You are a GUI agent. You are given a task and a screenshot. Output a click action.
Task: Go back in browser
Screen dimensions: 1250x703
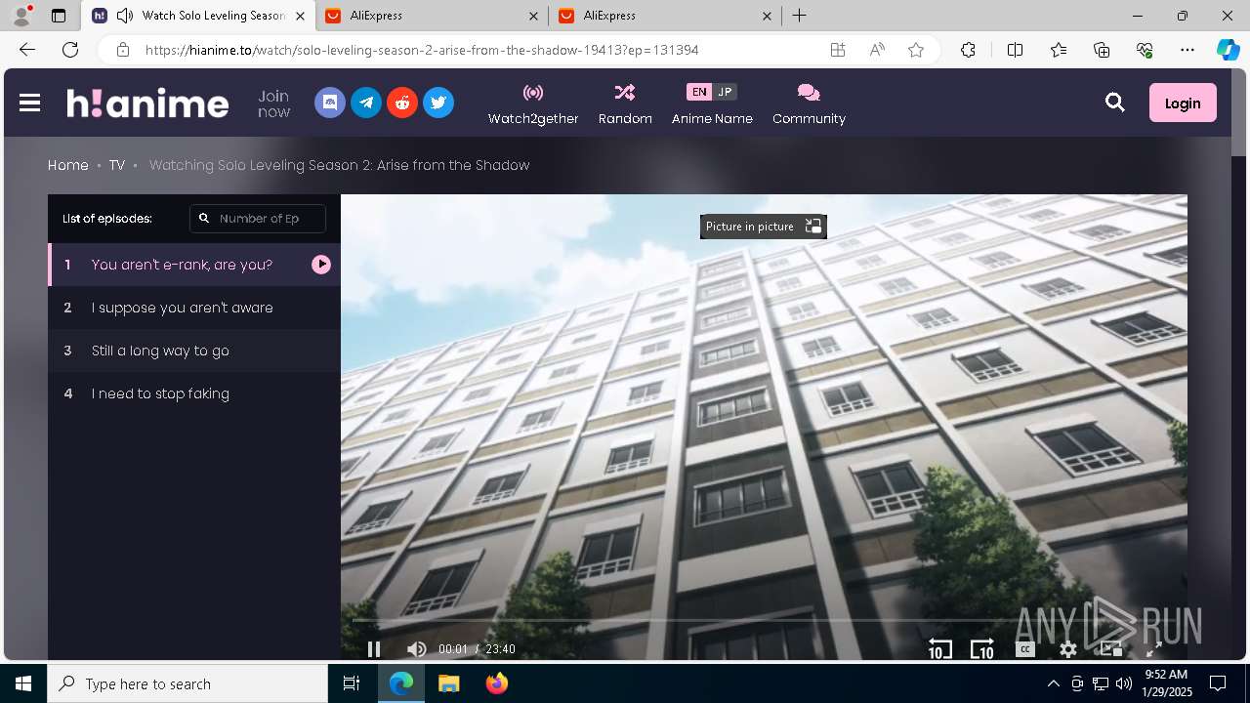click(x=27, y=50)
